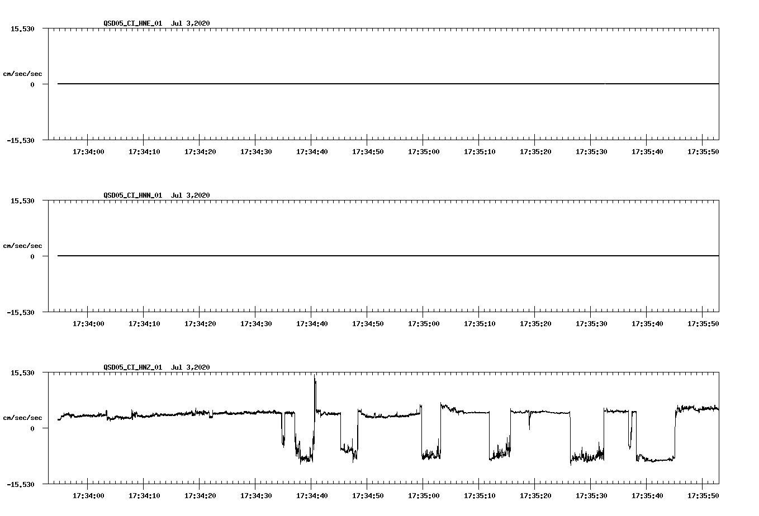Click the cm/sec/sec unit label of HNE chart
This screenshot has width=759, height=516.
22,74
